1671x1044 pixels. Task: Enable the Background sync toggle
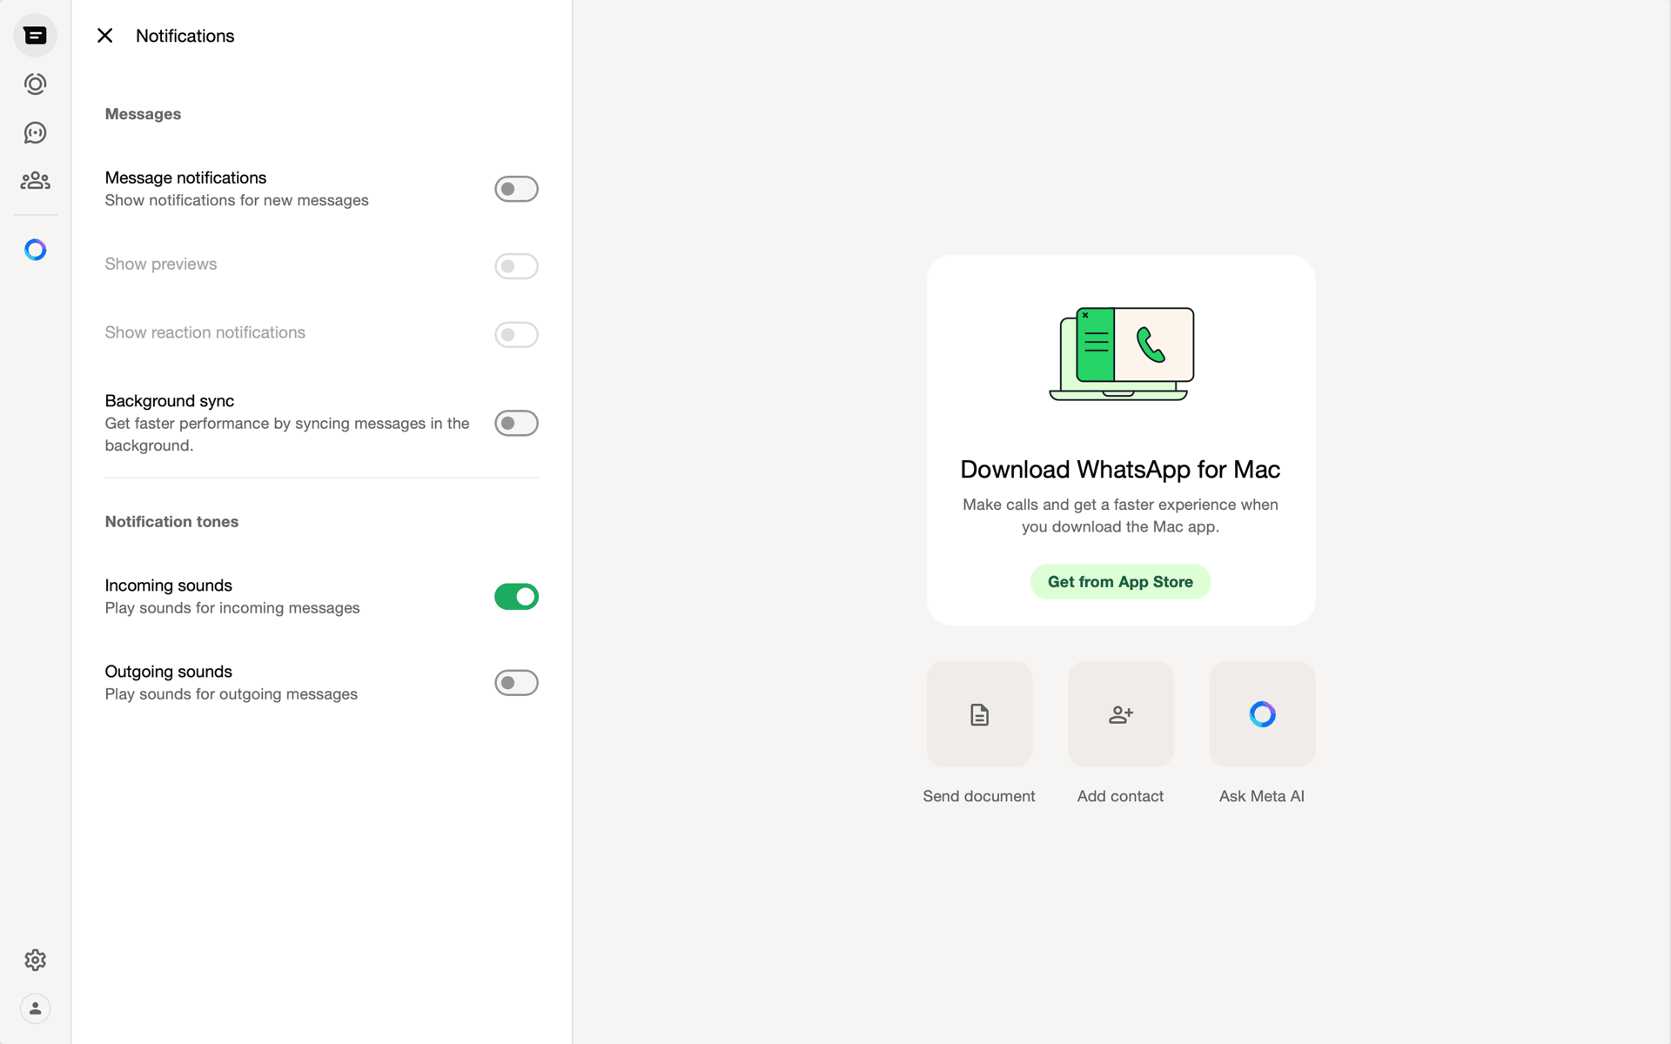point(516,424)
